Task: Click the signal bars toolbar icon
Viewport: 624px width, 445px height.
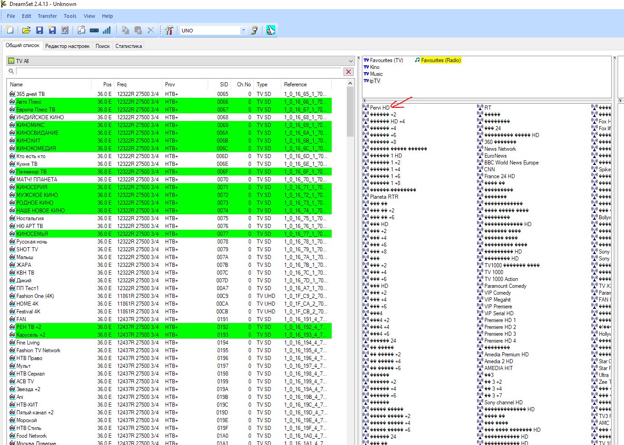Action: tap(107, 30)
